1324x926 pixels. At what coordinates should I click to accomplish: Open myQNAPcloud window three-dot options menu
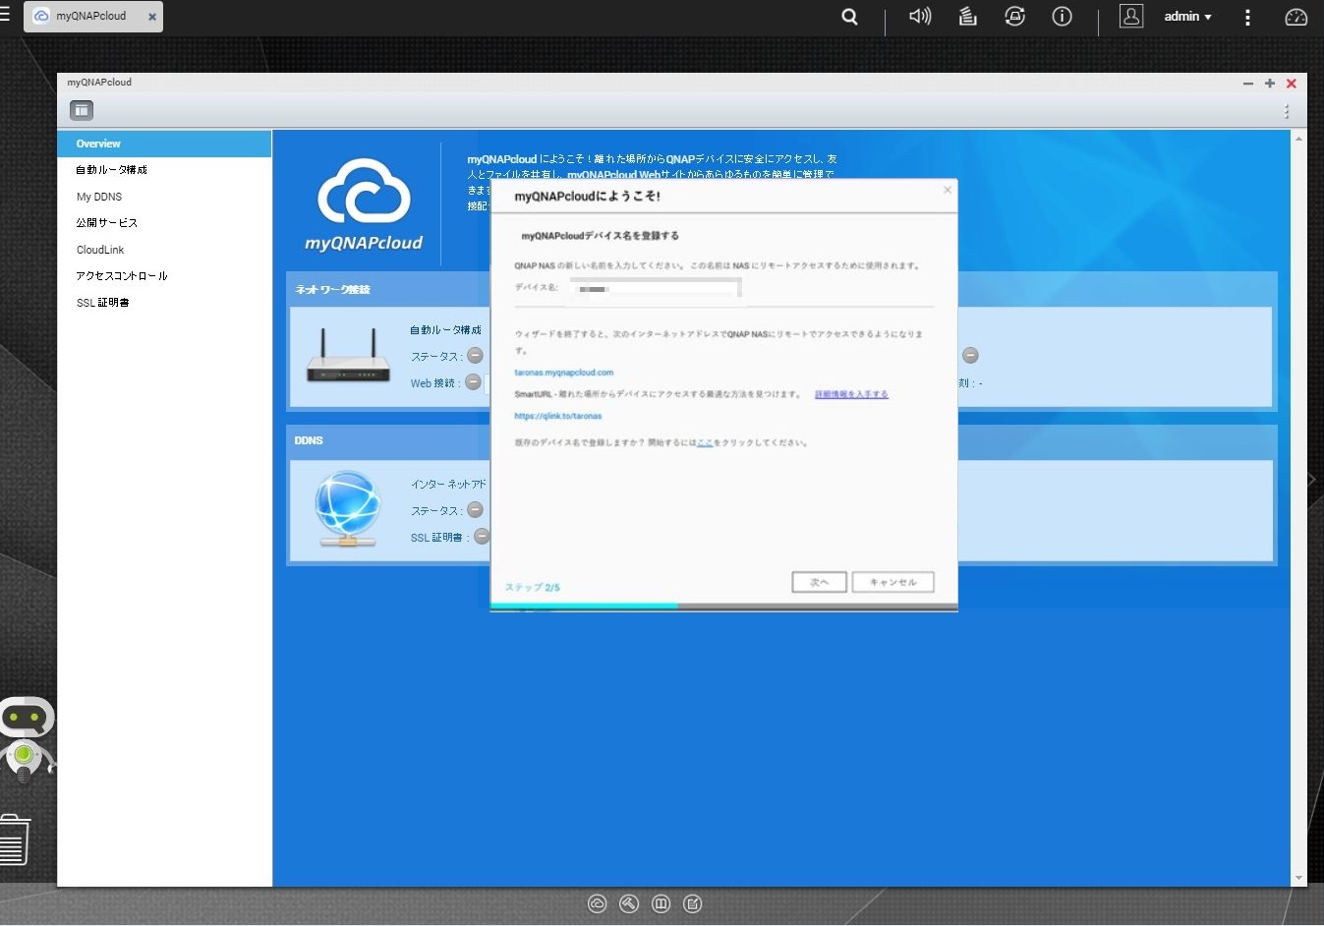click(x=1287, y=112)
